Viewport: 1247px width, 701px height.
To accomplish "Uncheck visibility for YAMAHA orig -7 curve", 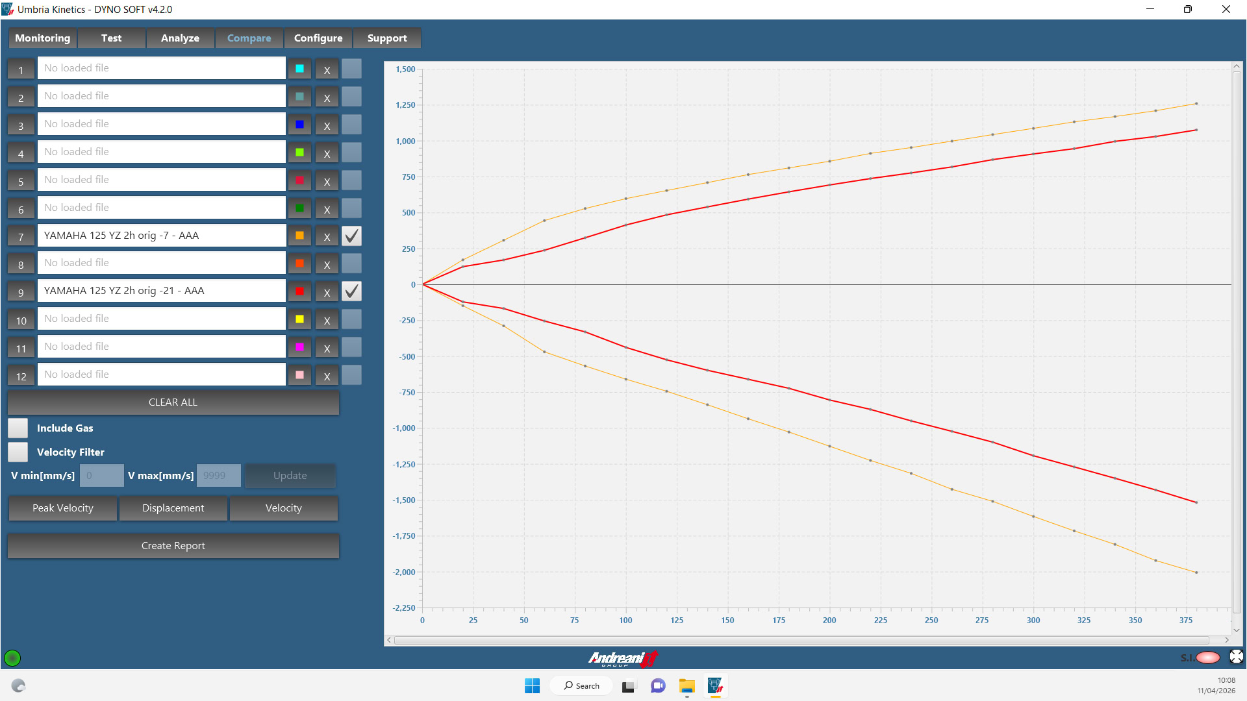I will click(351, 236).
